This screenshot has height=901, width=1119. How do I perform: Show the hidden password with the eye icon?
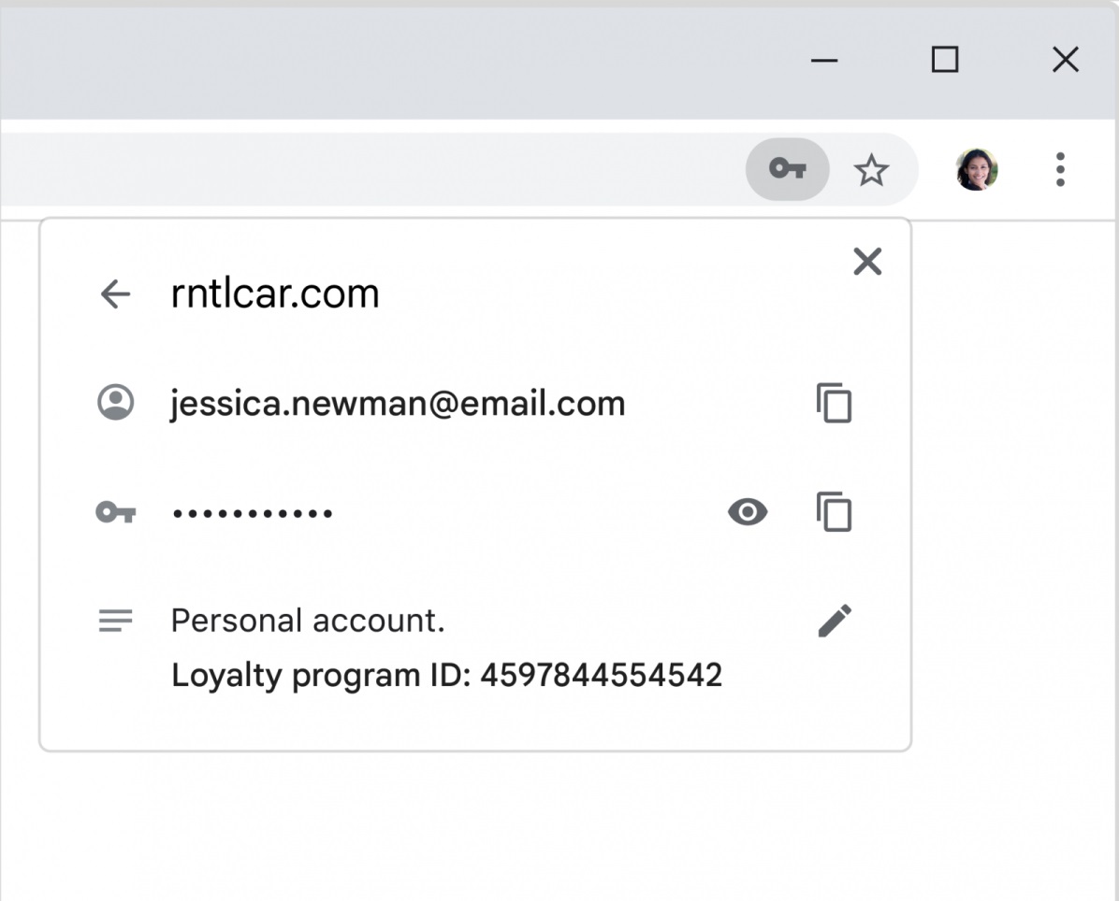[748, 512]
